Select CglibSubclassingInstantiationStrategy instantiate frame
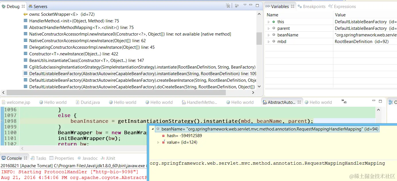397x181 pixels. click(x=142, y=67)
